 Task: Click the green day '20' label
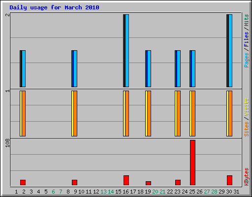coord(155,192)
